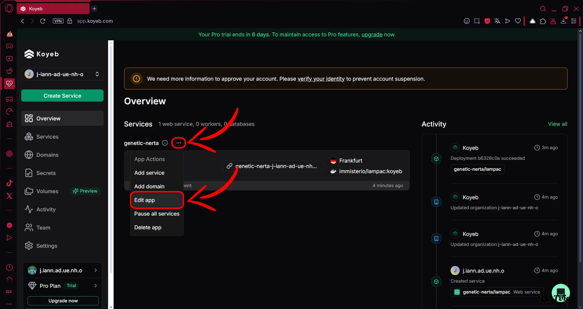Click the browser back arrow
The height and width of the screenshot is (309, 583).
pos(22,21)
